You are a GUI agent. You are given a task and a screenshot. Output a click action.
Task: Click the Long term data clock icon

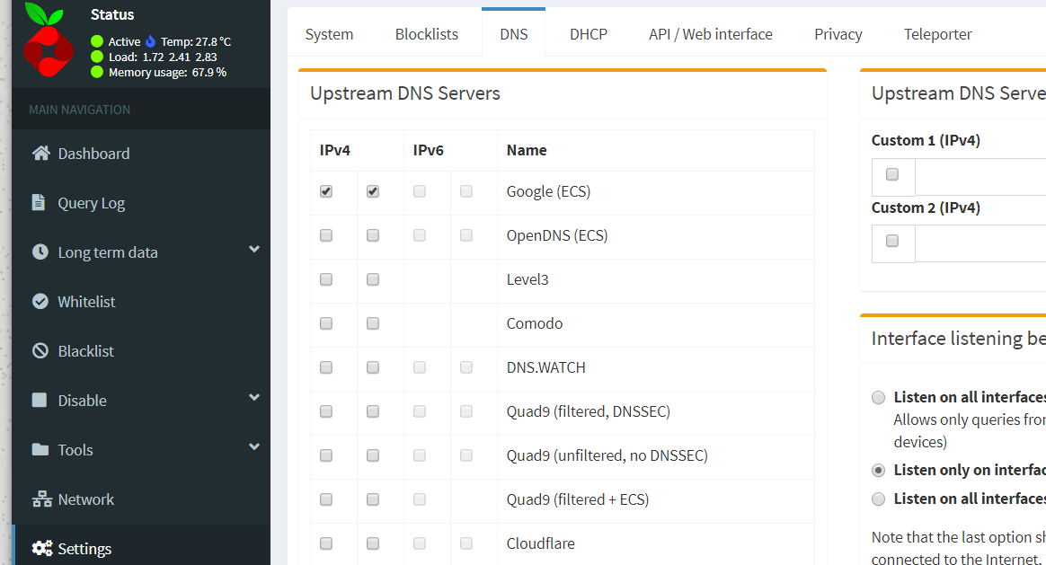pos(40,252)
